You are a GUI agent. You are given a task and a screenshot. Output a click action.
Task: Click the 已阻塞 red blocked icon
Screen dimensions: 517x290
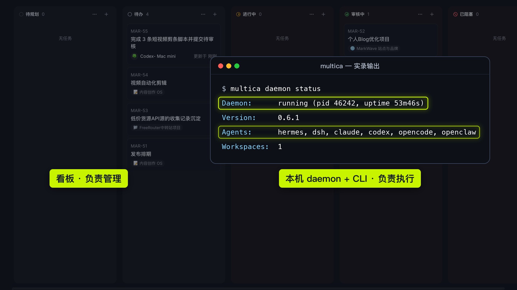click(455, 14)
